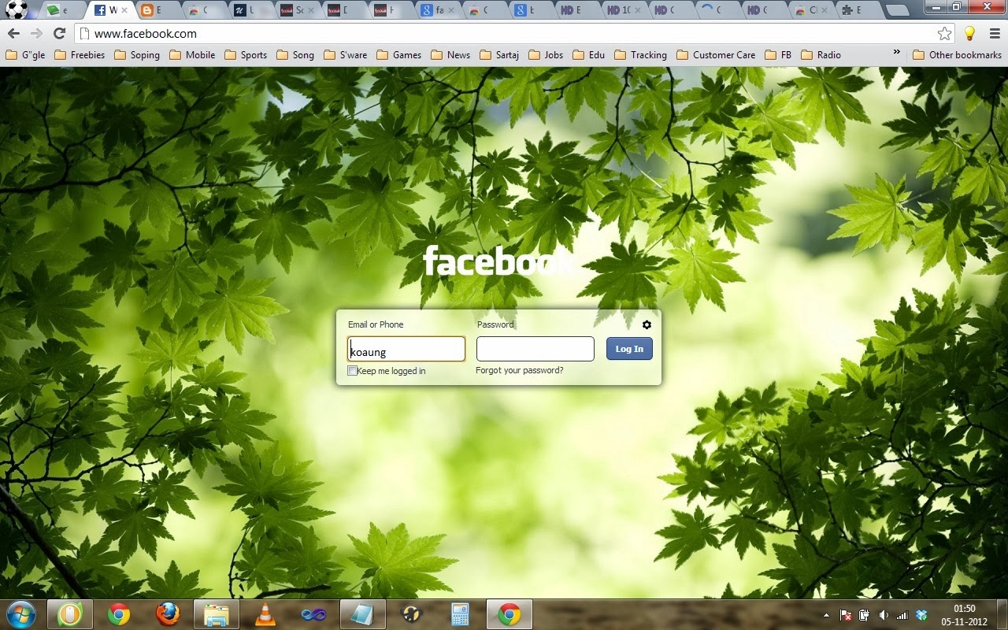
Task: Click the Email or Phone field
Action: pyautogui.click(x=406, y=349)
